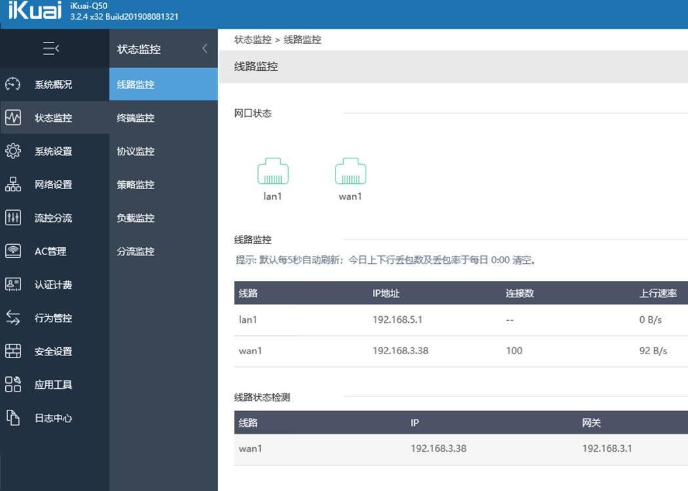The image size is (688, 491).
Task: Select the 认证计费 user-card icon
Action: tap(13, 284)
